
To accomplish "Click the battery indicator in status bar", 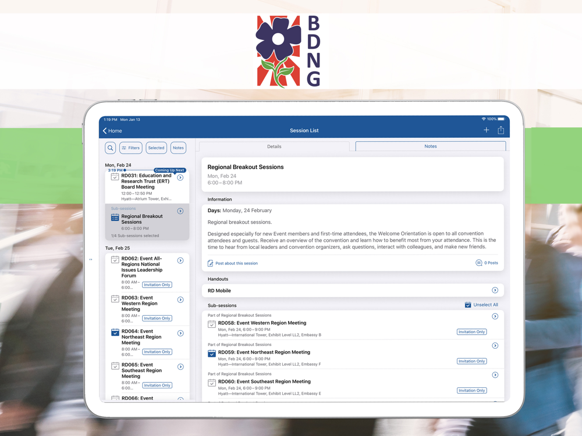I will tap(501, 119).
